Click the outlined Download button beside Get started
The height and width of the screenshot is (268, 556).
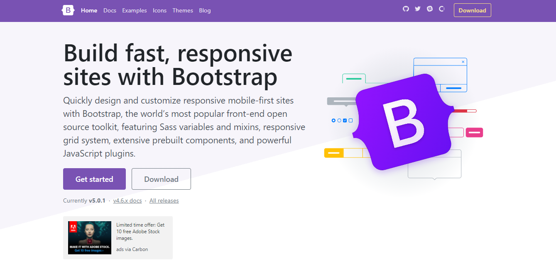[x=161, y=179]
